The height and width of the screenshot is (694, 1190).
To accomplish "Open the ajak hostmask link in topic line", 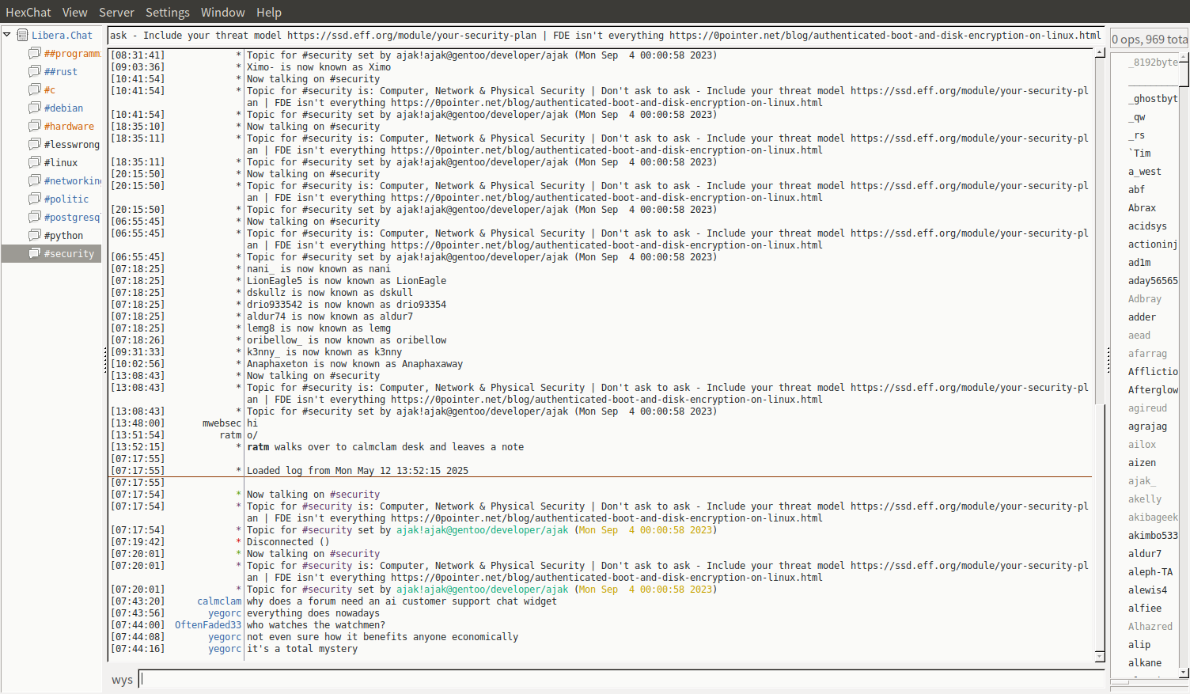I will pos(482,530).
